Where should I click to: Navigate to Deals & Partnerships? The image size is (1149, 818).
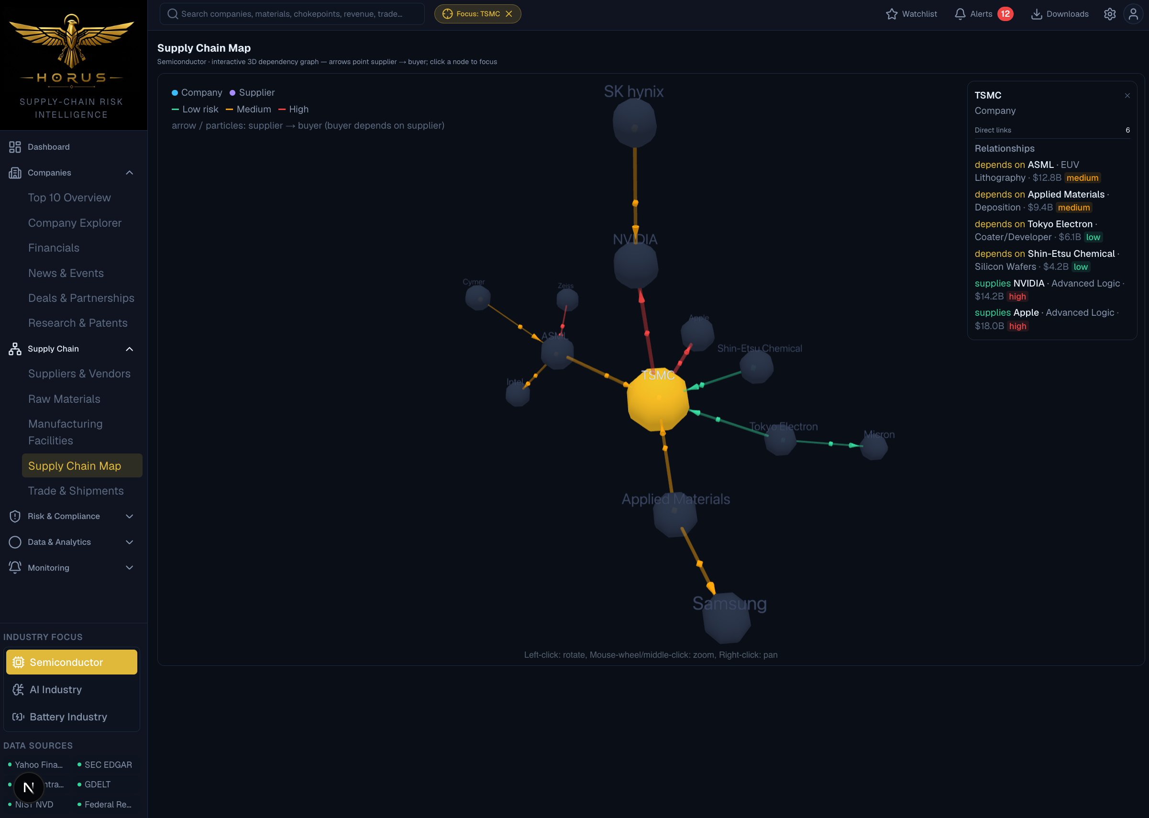point(81,298)
